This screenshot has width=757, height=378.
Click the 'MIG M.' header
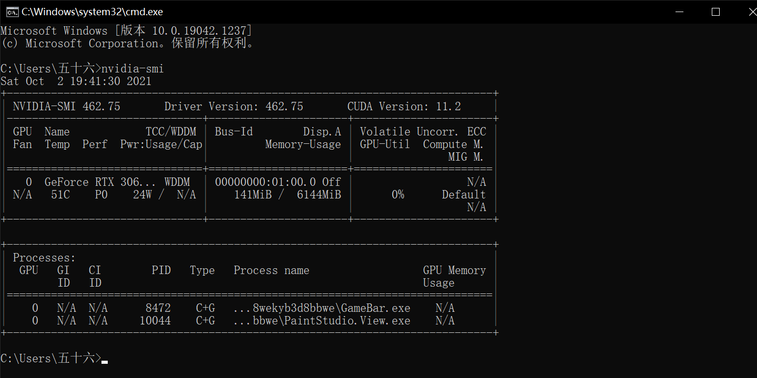(466, 157)
